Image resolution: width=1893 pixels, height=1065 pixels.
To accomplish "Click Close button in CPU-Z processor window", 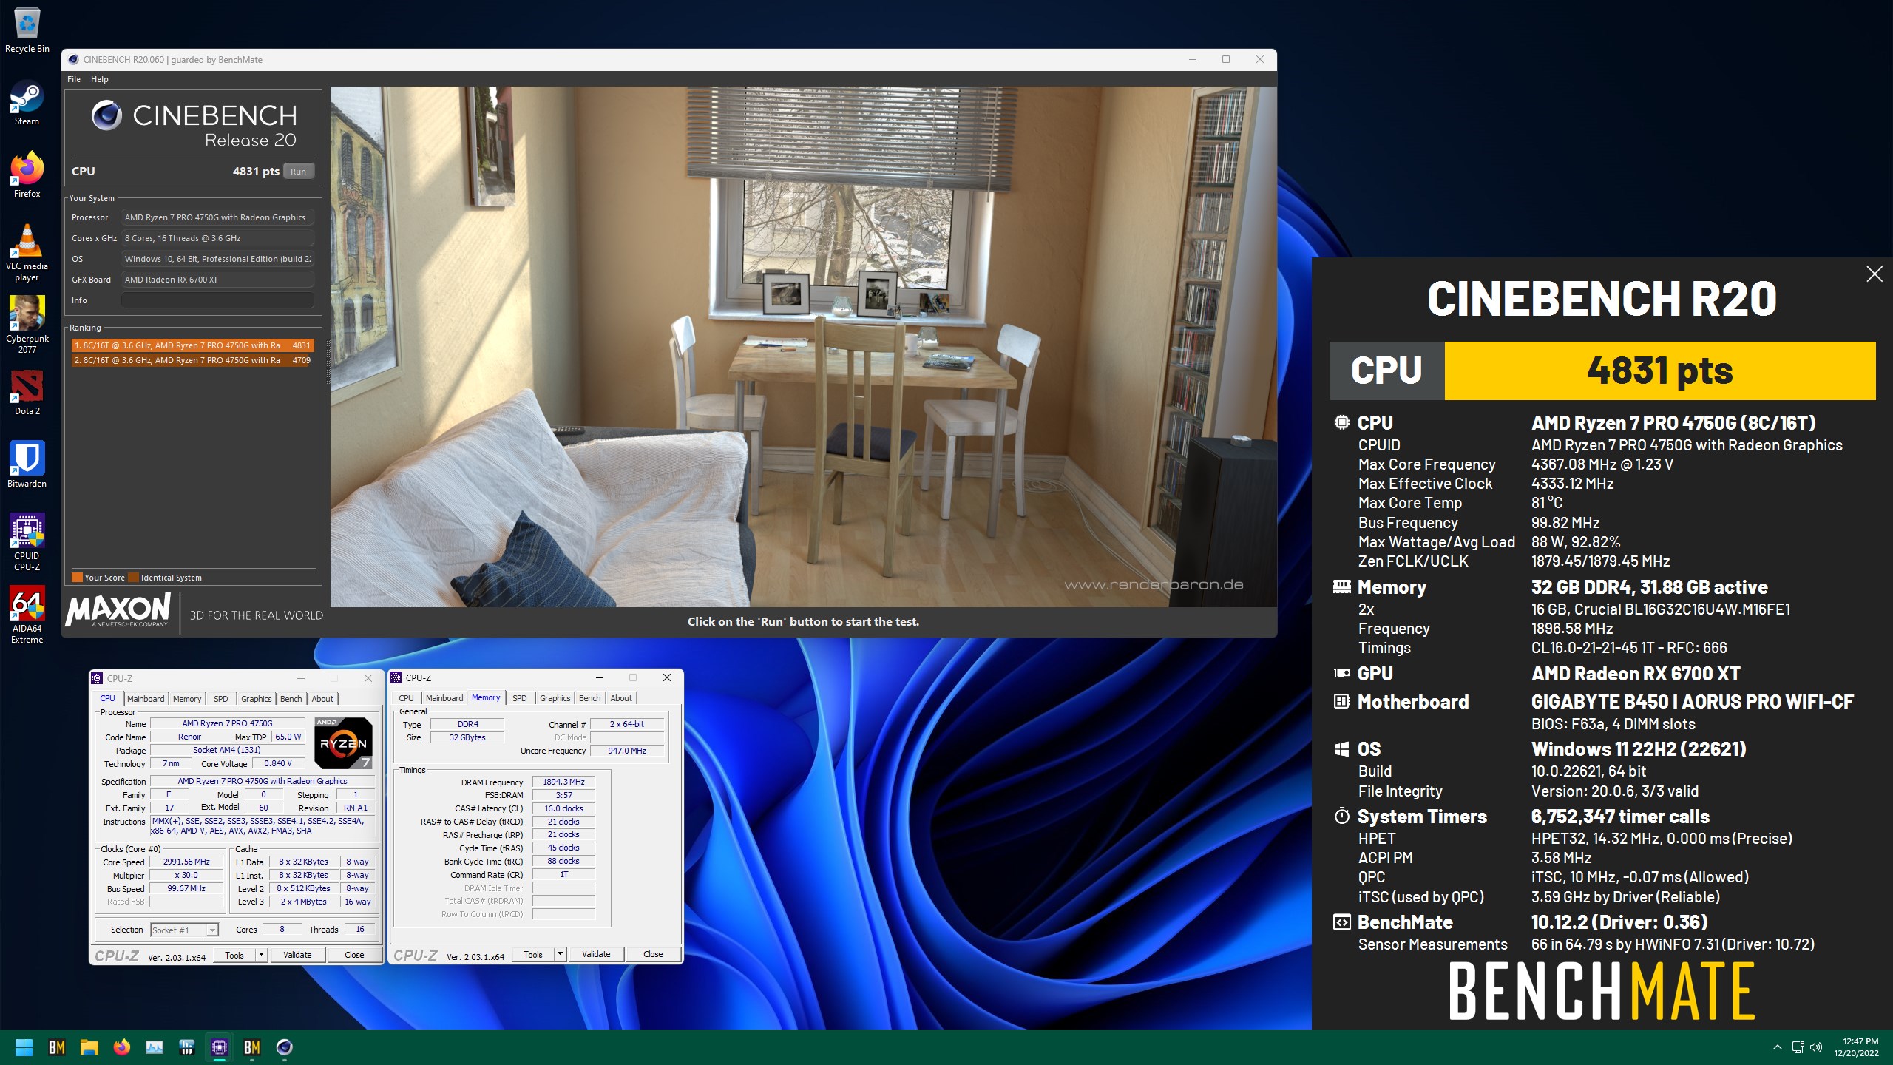I will click(354, 955).
